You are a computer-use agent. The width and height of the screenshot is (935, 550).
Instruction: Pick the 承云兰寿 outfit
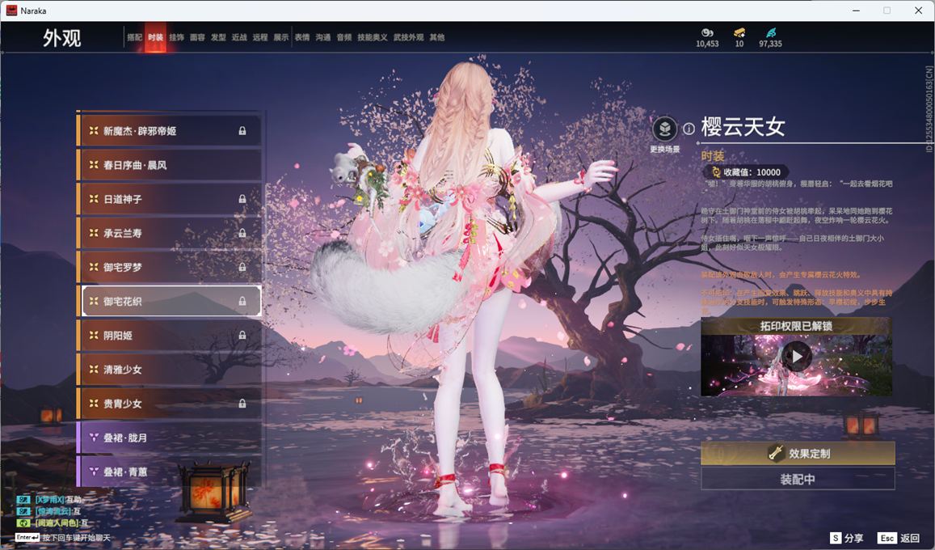click(169, 233)
